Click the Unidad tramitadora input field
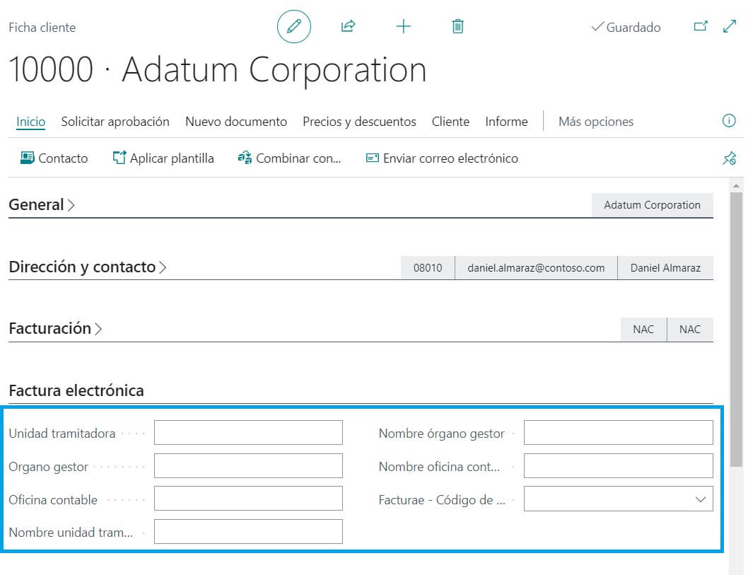The width and height of the screenshot is (748, 575). point(248,433)
